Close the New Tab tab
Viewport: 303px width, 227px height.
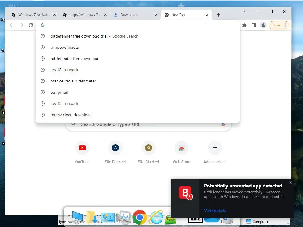pyautogui.click(x=207, y=15)
